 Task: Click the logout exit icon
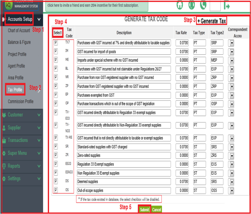(x=227, y=6)
